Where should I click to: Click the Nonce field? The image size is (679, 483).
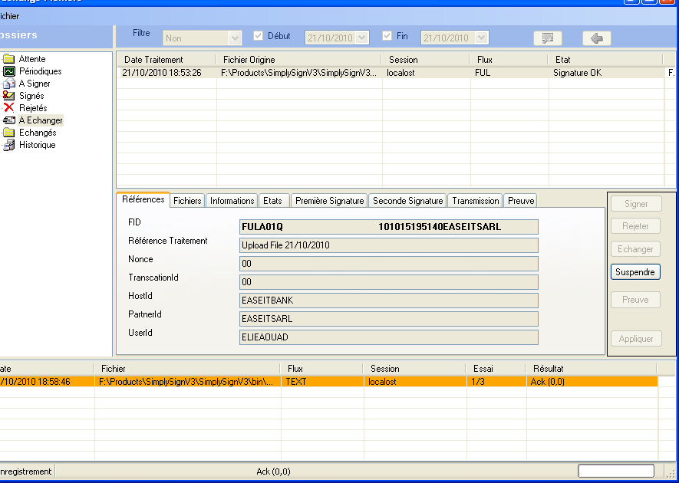pyautogui.click(x=389, y=264)
